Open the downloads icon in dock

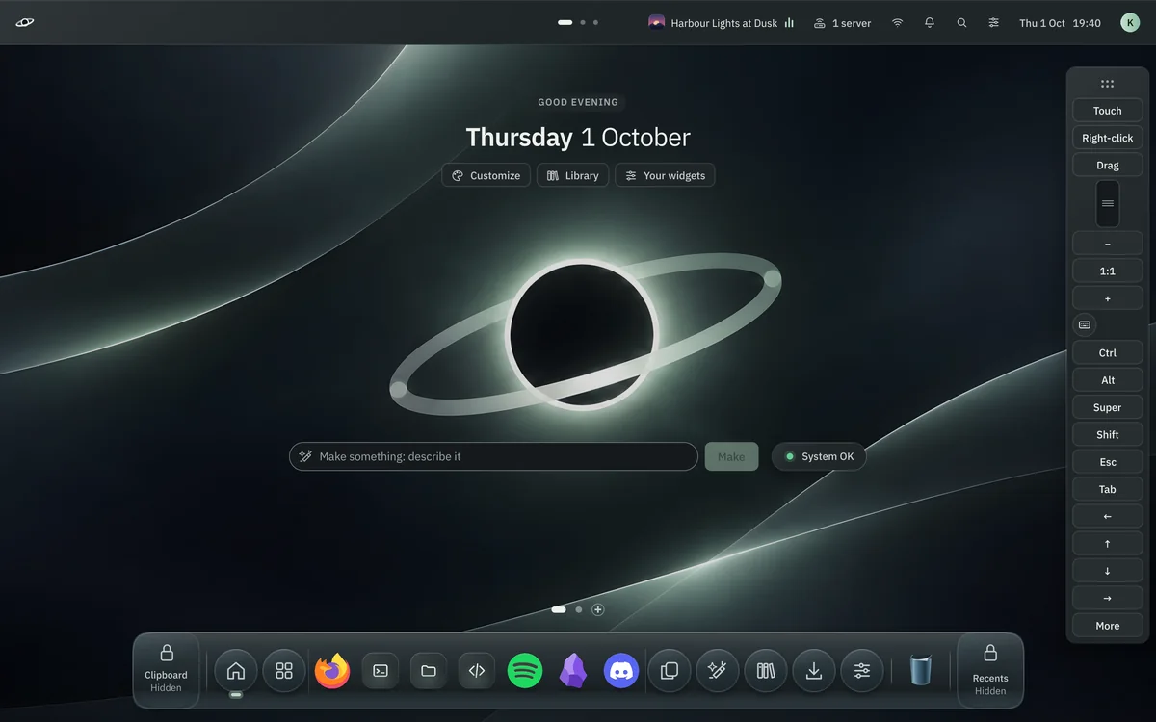(x=814, y=671)
